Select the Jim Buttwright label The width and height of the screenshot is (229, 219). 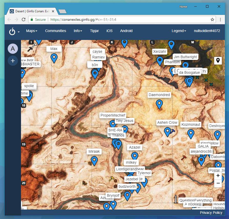click(185, 57)
